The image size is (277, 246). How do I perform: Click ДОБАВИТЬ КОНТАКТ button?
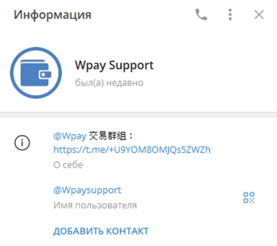[101, 231]
